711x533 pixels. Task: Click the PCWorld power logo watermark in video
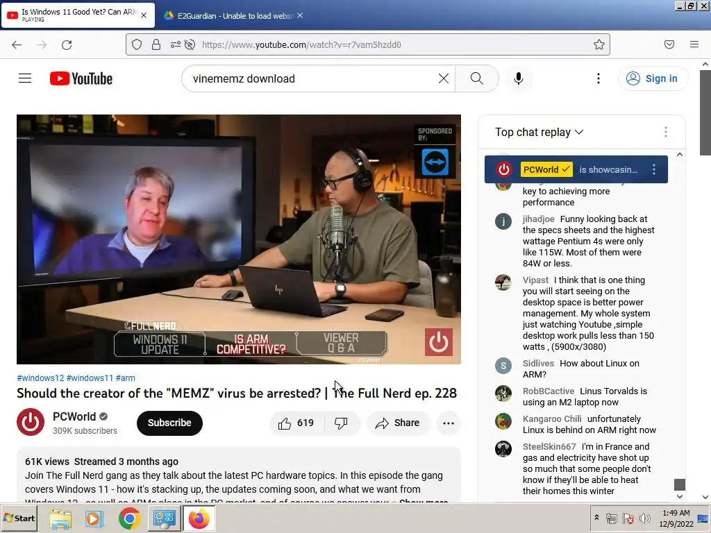439,342
